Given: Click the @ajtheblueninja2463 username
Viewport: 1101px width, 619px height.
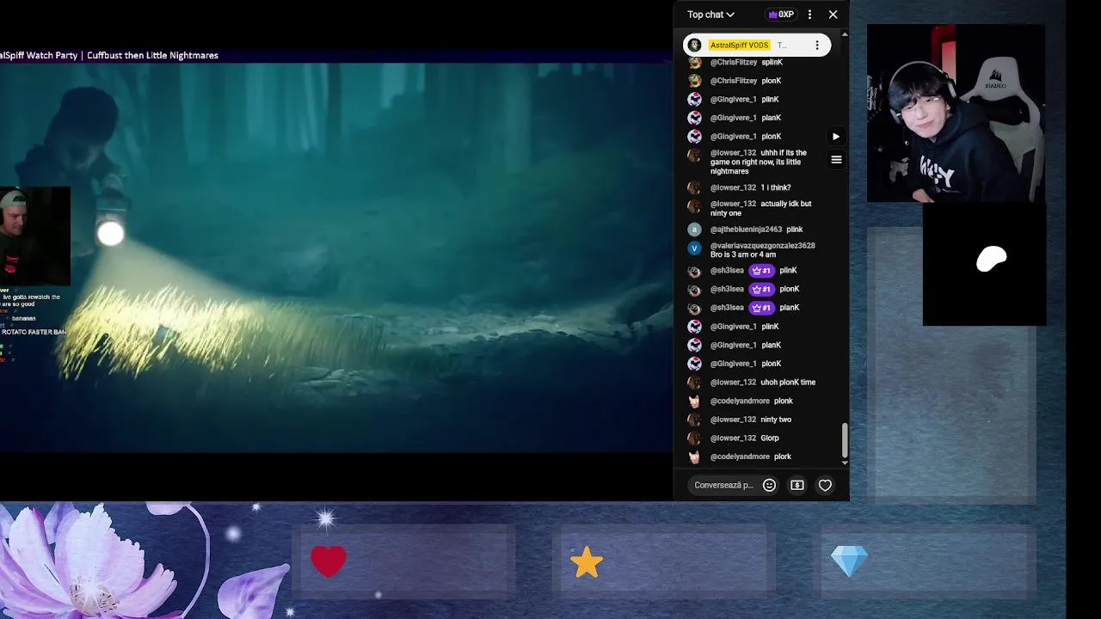Looking at the screenshot, I should [746, 230].
